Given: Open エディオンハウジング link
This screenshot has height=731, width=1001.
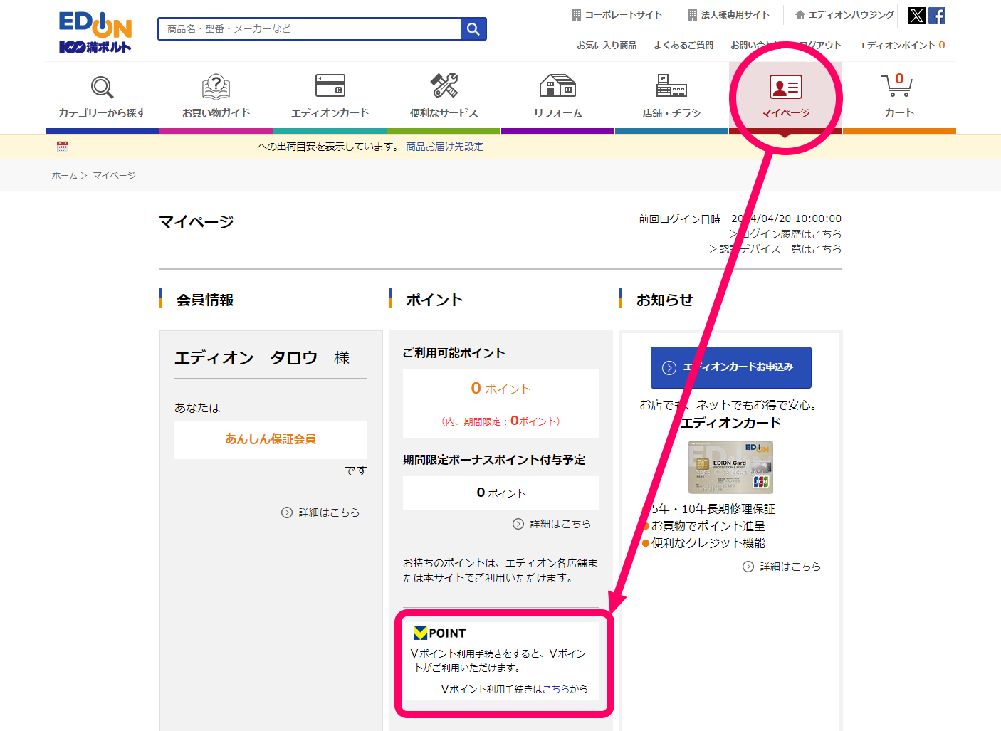Looking at the screenshot, I should click(844, 14).
